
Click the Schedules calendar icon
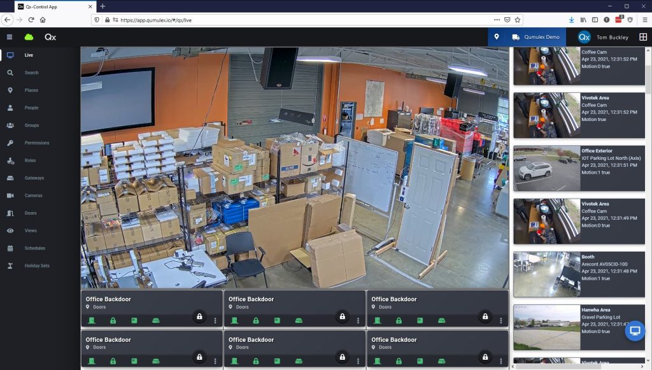point(10,248)
